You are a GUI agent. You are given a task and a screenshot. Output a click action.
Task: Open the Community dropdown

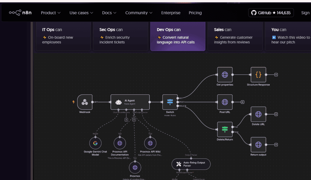tap(138, 13)
